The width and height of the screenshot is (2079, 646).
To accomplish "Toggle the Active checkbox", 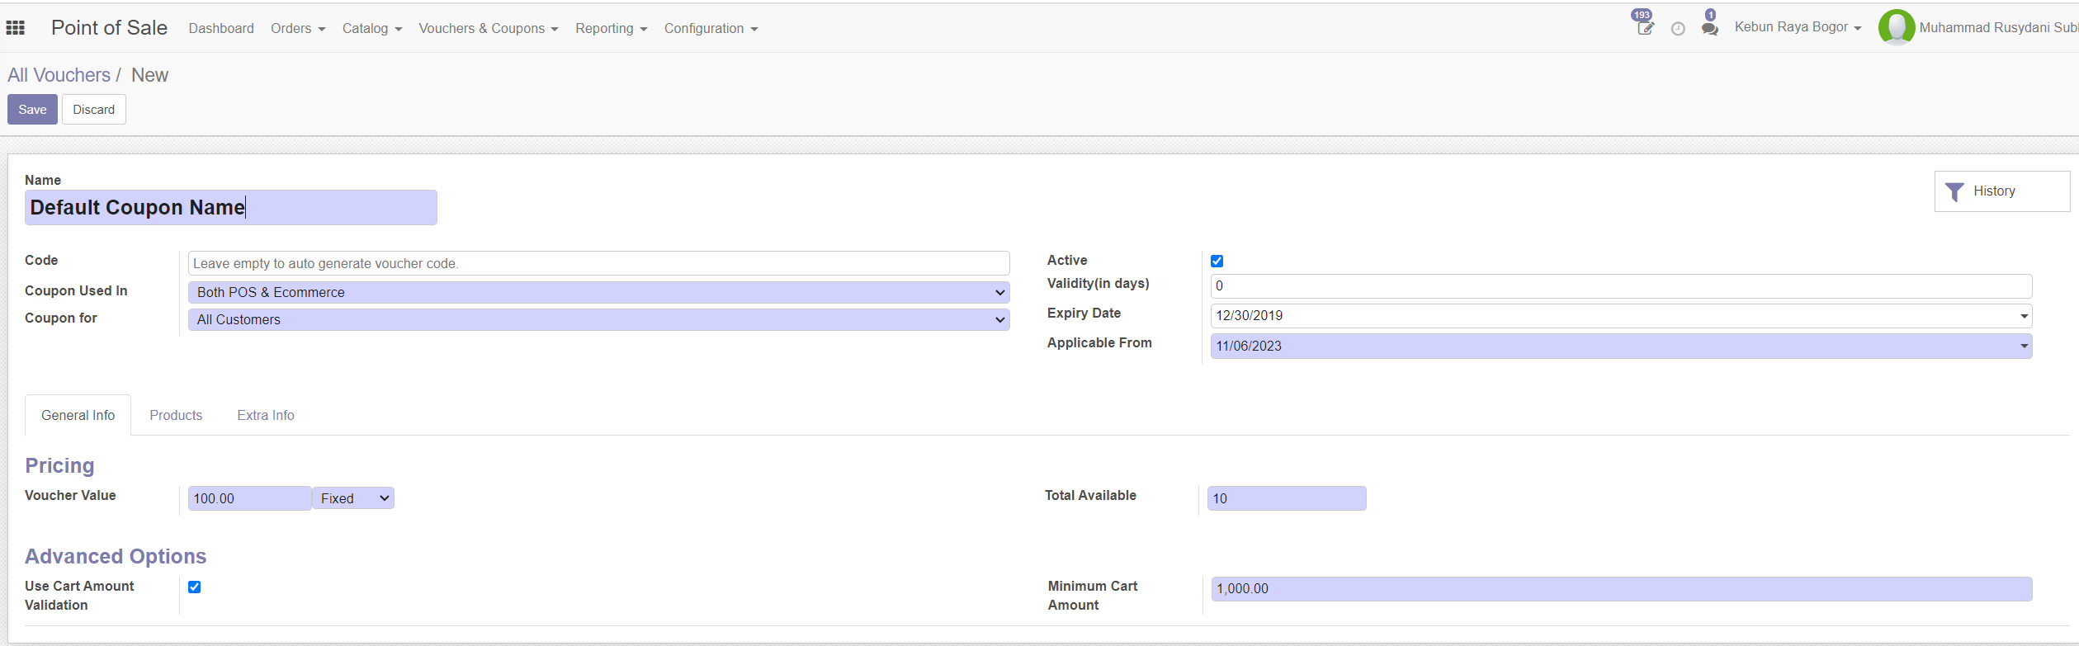I will [1217, 261].
